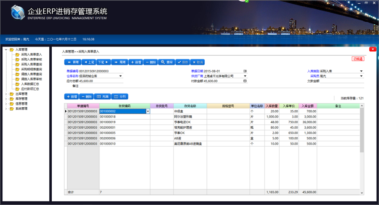Click the top toolbar 删除 (delete) button

pos(151,62)
